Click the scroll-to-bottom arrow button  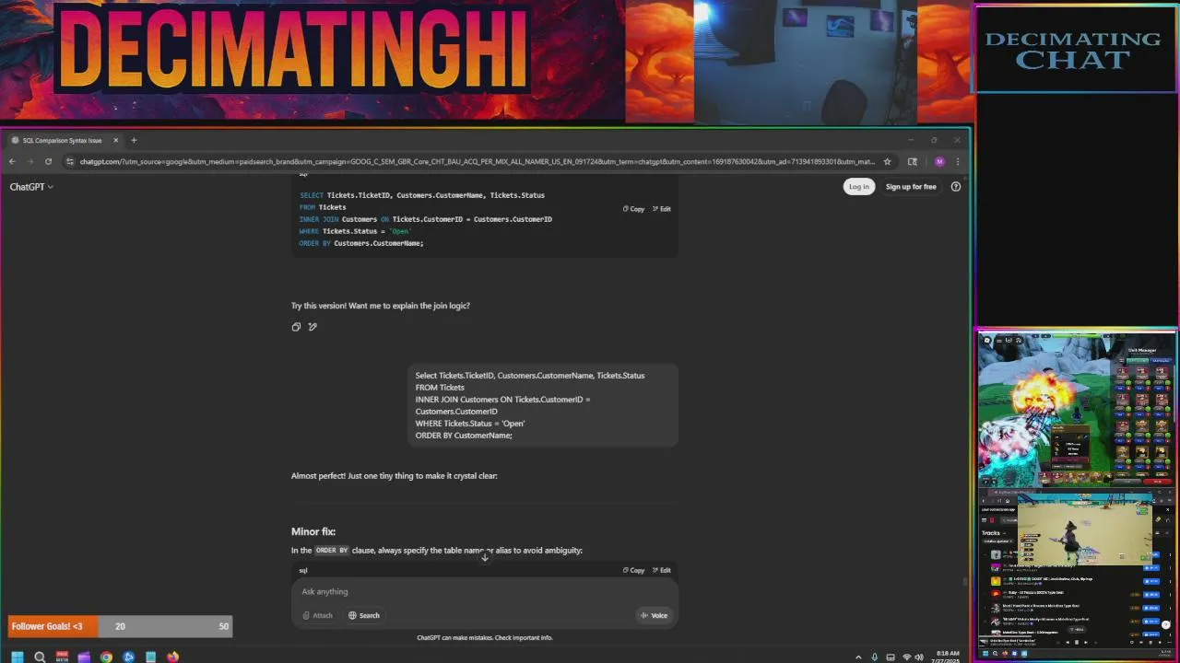485,557
